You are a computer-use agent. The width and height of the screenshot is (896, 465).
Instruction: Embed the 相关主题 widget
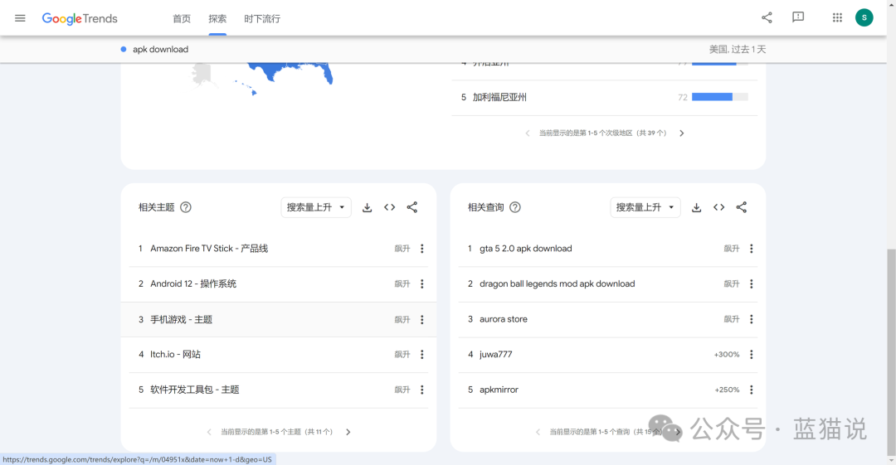(x=390, y=207)
